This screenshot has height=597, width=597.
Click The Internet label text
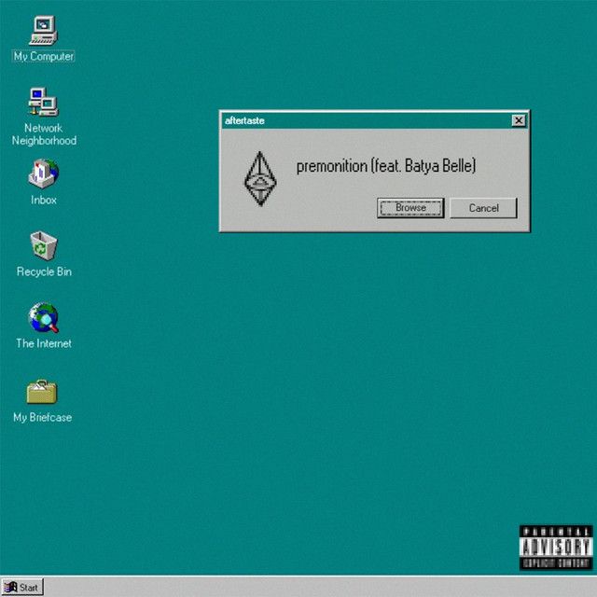click(44, 343)
